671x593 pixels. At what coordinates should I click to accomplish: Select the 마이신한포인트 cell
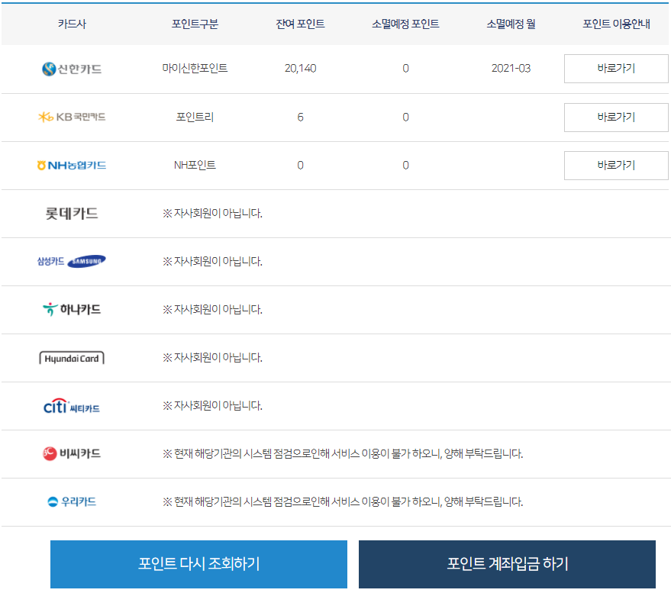(195, 69)
